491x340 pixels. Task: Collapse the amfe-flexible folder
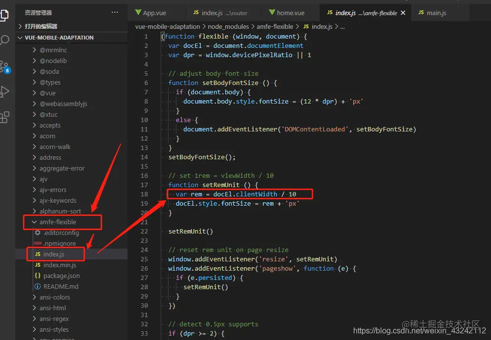click(x=71, y=222)
